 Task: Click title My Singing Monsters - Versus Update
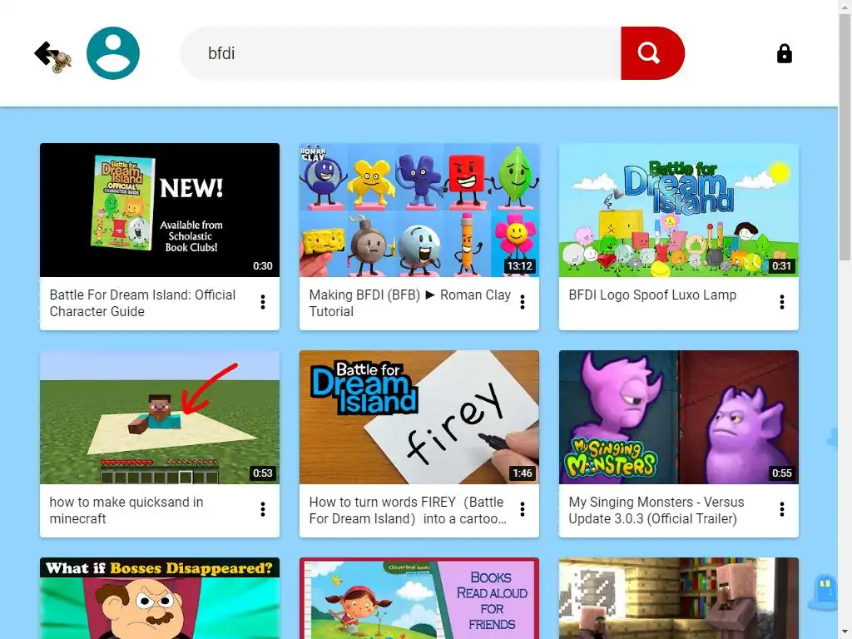click(656, 510)
